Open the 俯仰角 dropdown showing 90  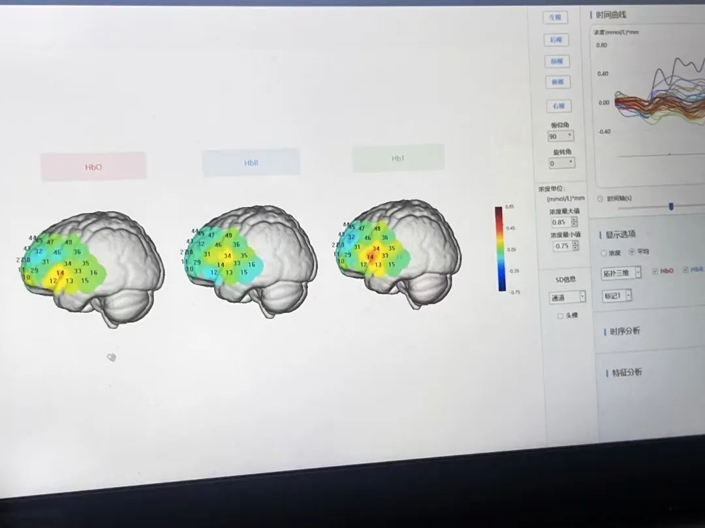tap(561, 136)
